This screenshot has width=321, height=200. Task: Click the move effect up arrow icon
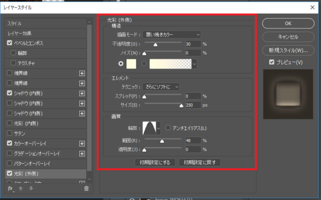coord(21,188)
